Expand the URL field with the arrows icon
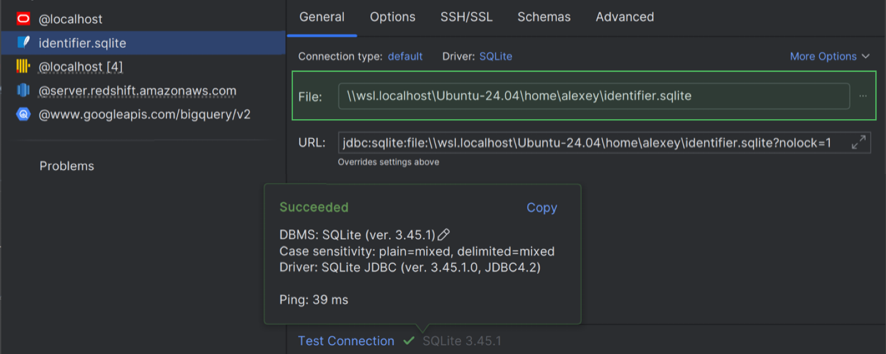Screen dimensions: 886x354 click(x=858, y=142)
